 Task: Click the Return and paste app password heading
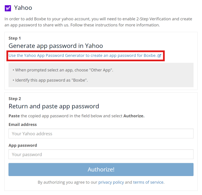[x=54, y=106]
